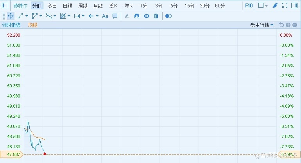Toggle the overlay compare switch icon
The height and width of the screenshot is (163, 301).
click(168, 16)
